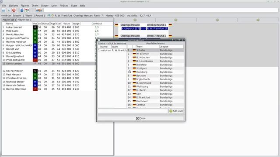Open the FinStad menu
The height and width of the screenshot is (157, 280).
[x=64, y=6]
